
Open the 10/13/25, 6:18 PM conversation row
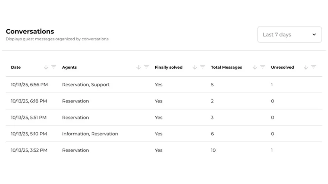pos(29,101)
